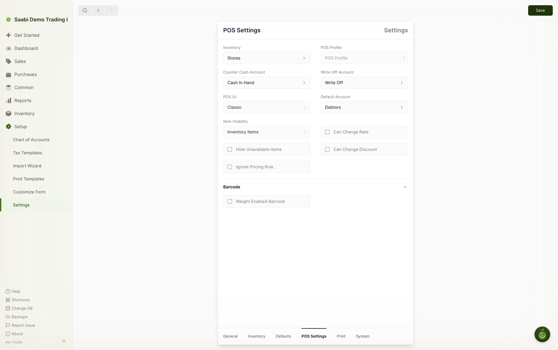This screenshot has width=558, height=350.
Task: Switch to the General tab
Action: 230,336
